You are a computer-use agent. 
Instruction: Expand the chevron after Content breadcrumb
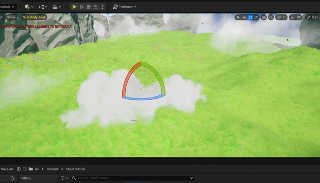pyautogui.click(x=62, y=169)
